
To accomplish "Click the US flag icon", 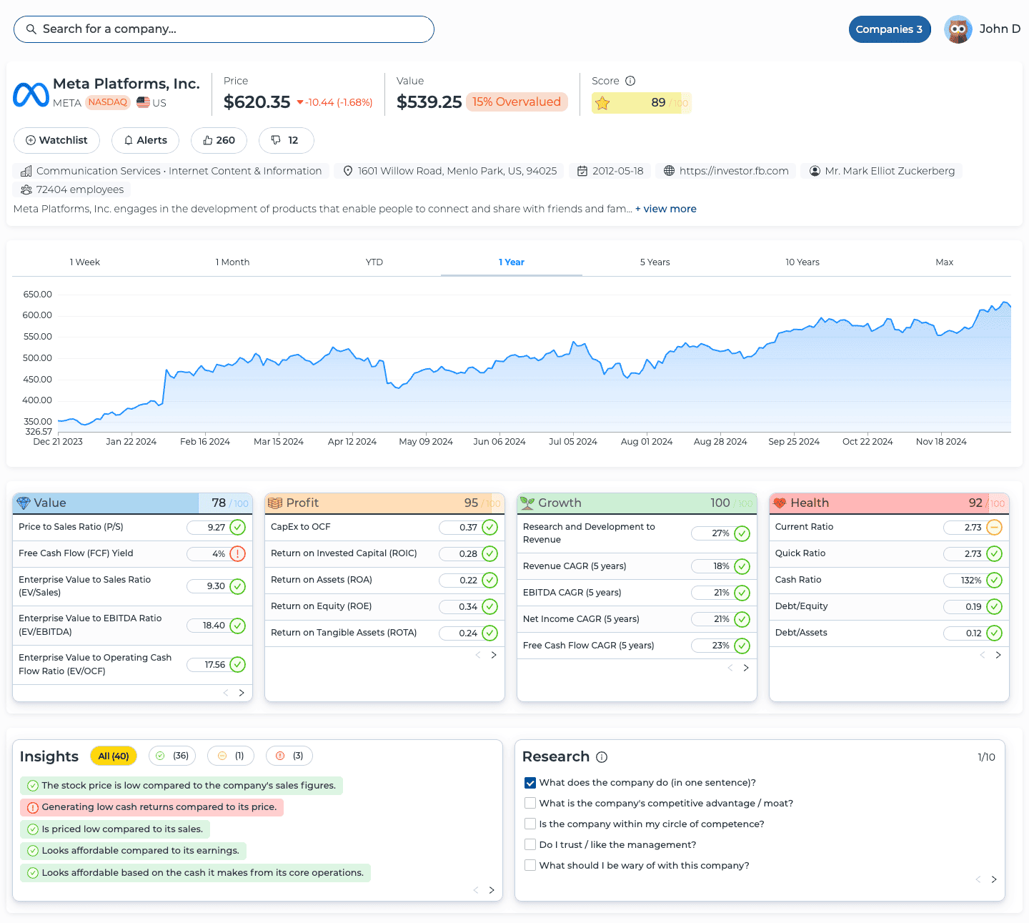I will click(143, 102).
